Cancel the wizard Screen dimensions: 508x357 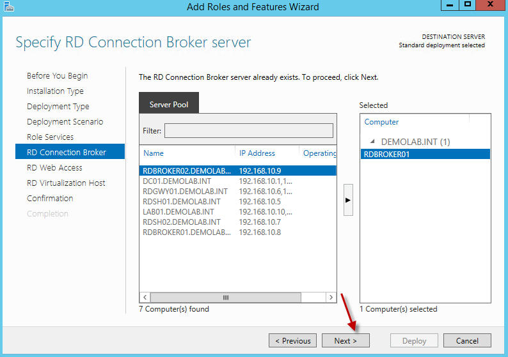point(467,340)
